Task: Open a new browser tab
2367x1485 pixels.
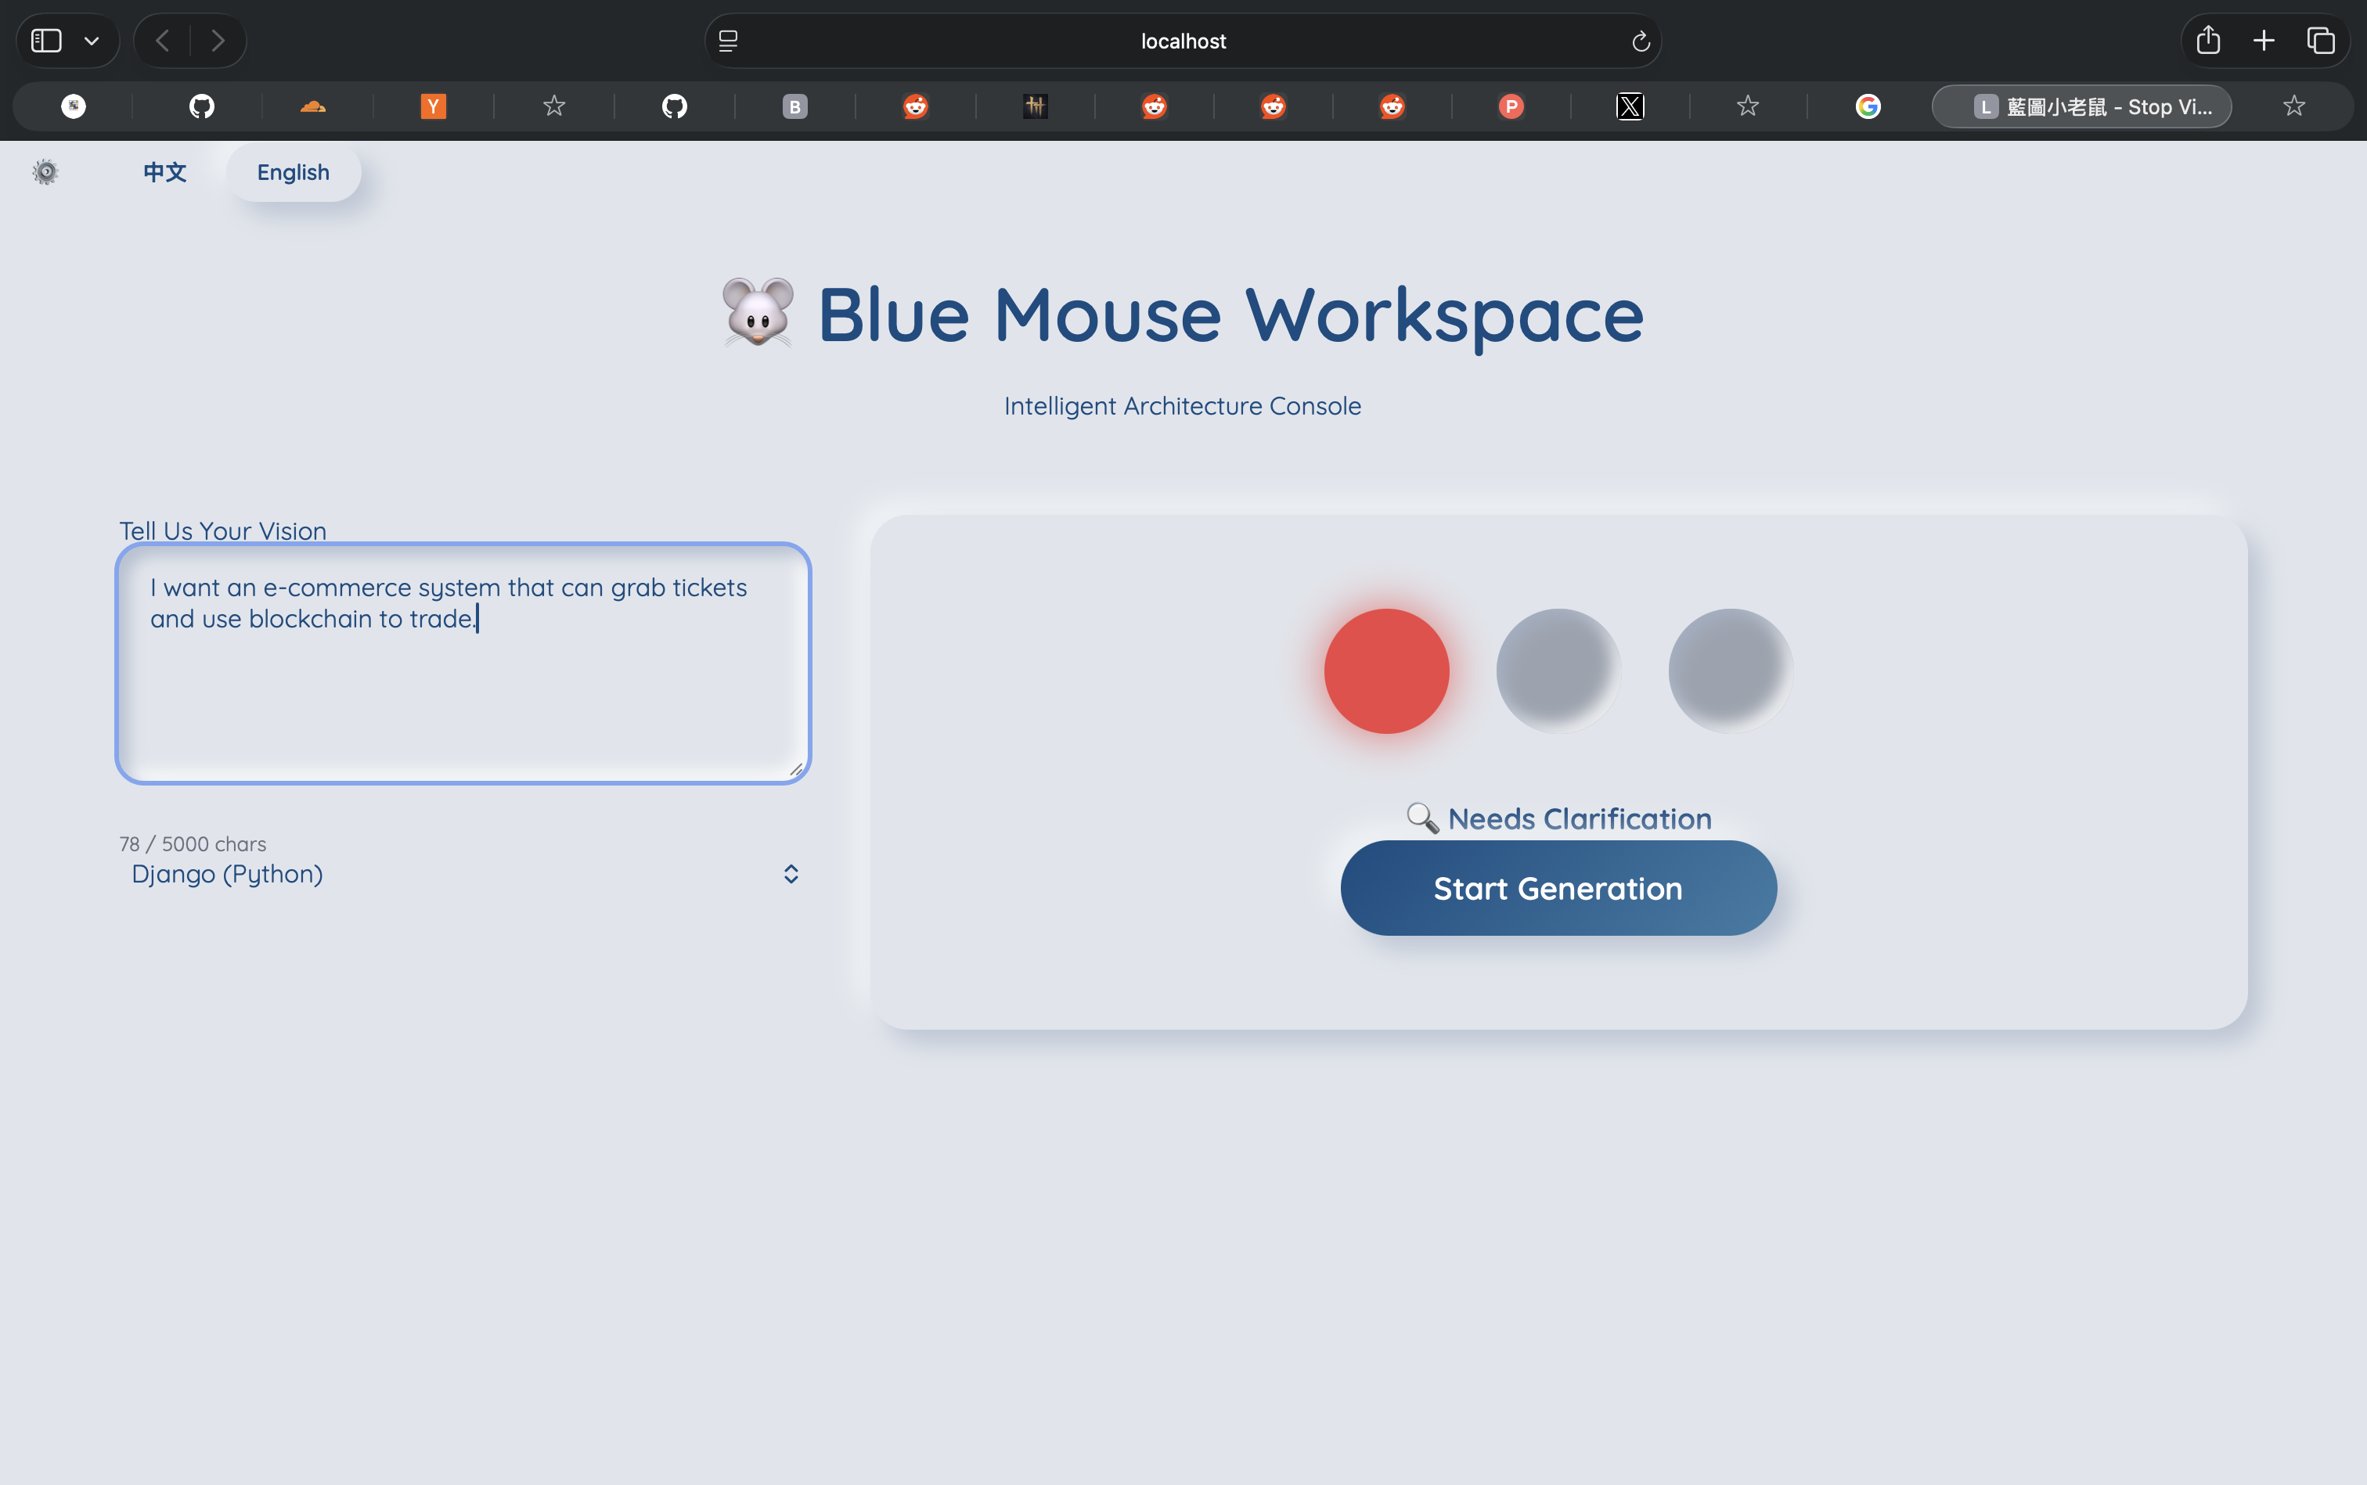Action: [2262, 40]
